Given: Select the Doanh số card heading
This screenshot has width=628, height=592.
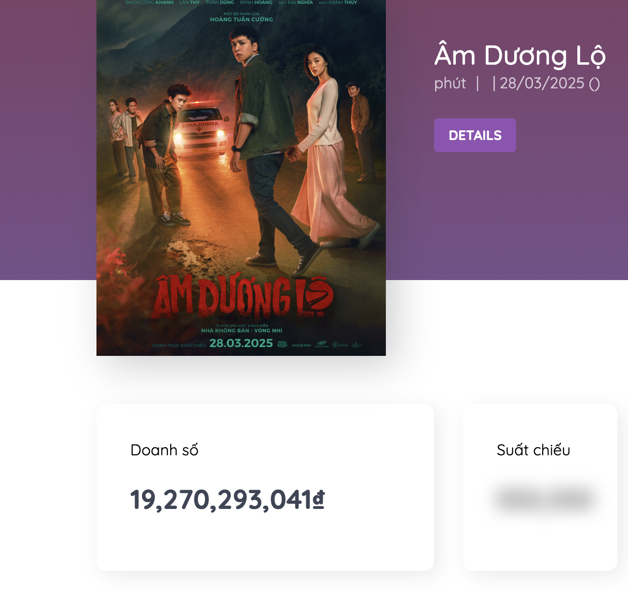Looking at the screenshot, I should tap(164, 450).
